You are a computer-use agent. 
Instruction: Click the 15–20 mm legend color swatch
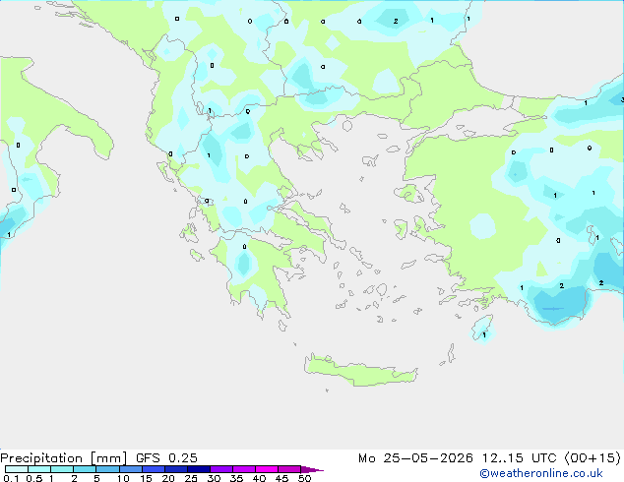tap(154, 469)
